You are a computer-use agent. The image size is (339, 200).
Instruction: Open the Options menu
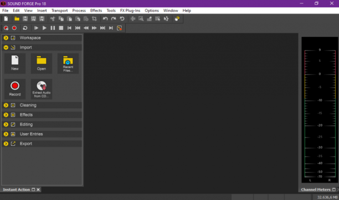tap(152, 10)
